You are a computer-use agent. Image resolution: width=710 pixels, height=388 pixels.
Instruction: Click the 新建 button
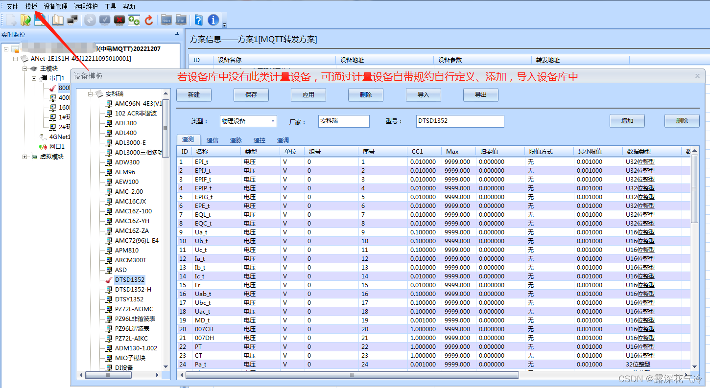click(194, 95)
